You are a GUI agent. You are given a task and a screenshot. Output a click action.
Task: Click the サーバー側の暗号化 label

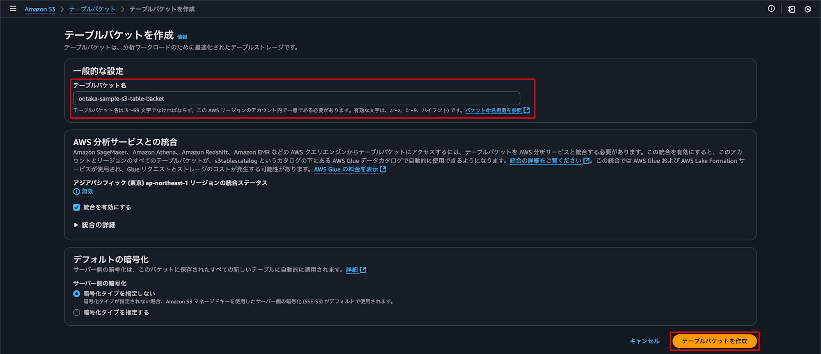(100, 283)
